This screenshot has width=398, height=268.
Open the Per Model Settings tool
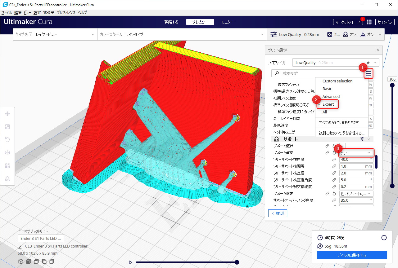(x=7, y=165)
